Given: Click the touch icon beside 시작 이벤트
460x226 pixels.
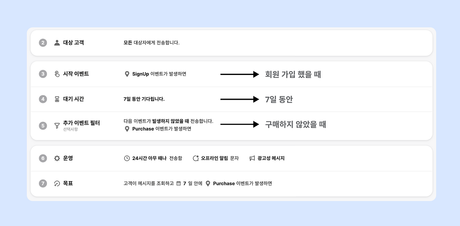Looking at the screenshot, I should (57, 74).
